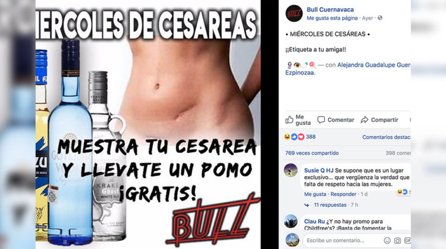Click the Compartir share arrow icon
The width and height of the screenshot is (446, 249).
(x=365, y=120)
